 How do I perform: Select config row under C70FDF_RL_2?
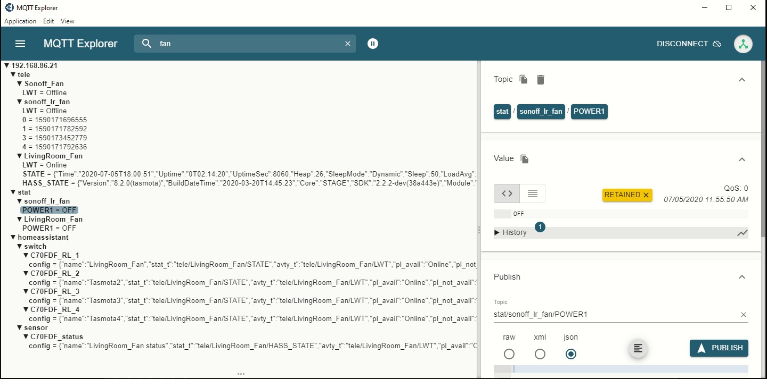[x=251, y=282]
